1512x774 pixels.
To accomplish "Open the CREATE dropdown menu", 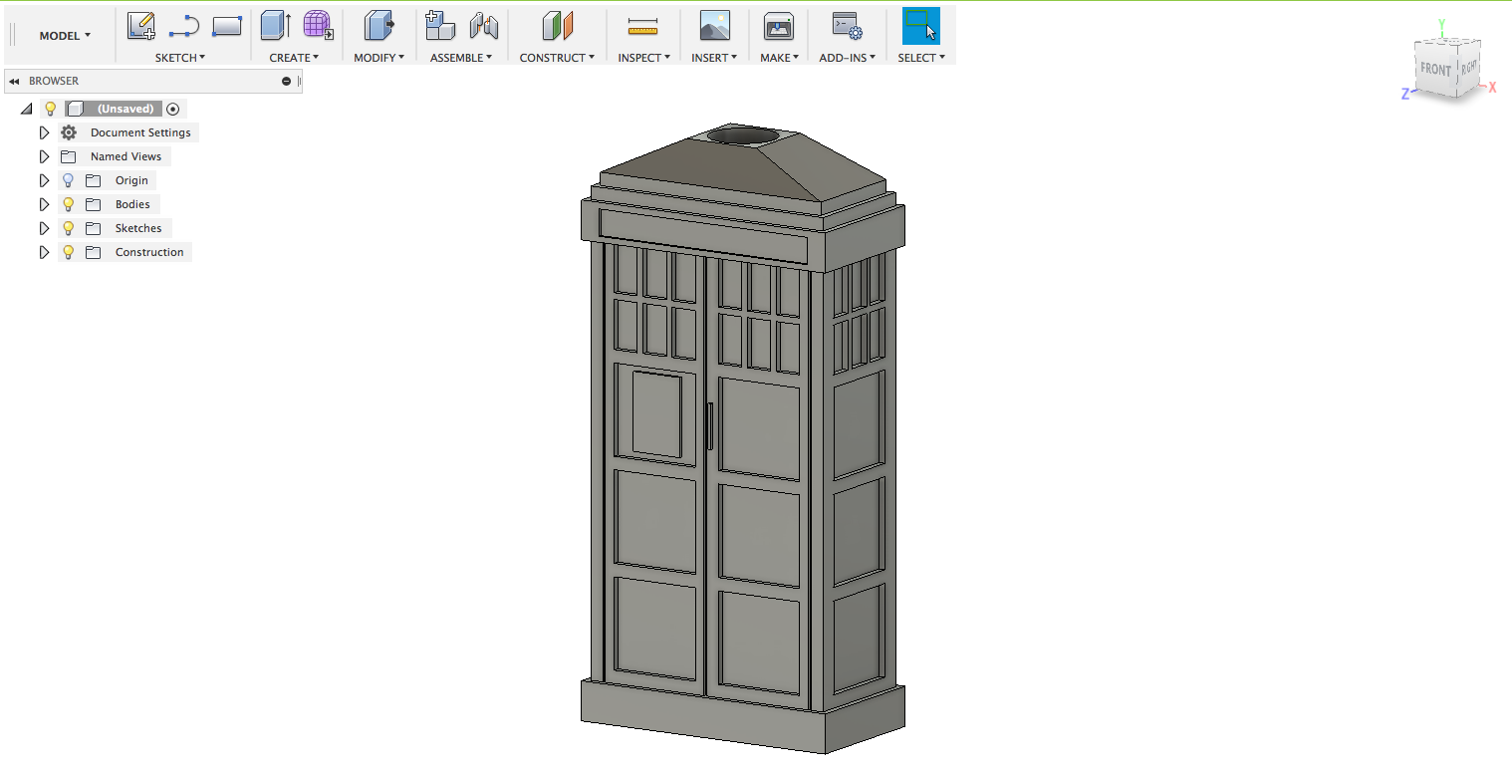I will point(294,58).
